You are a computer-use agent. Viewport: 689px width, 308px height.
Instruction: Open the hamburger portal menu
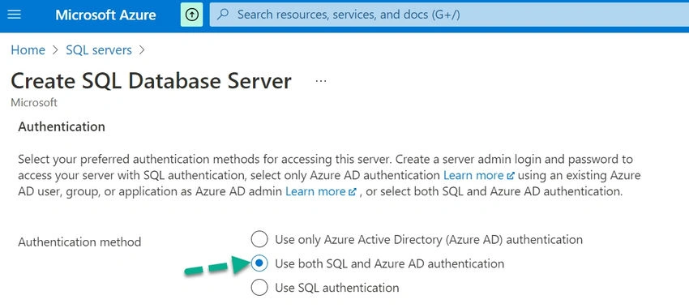click(15, 15)
